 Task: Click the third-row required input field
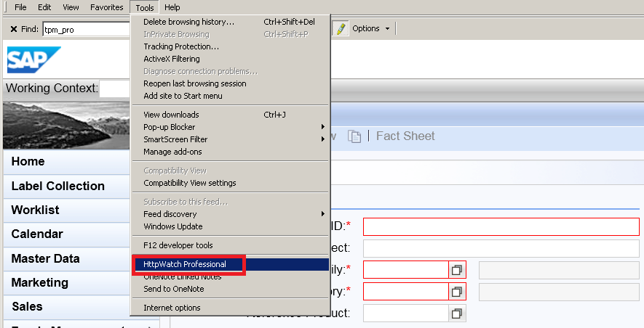click(406, 270)
